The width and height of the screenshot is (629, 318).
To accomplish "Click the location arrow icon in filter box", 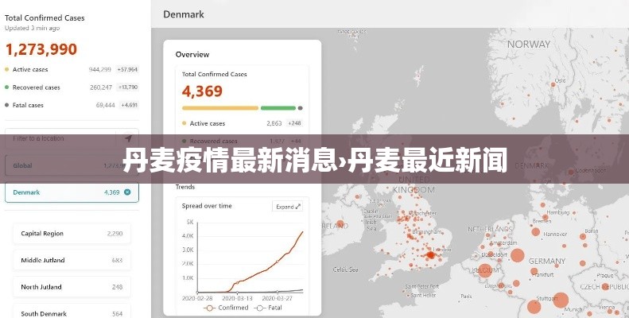I will tap(128, 139).
